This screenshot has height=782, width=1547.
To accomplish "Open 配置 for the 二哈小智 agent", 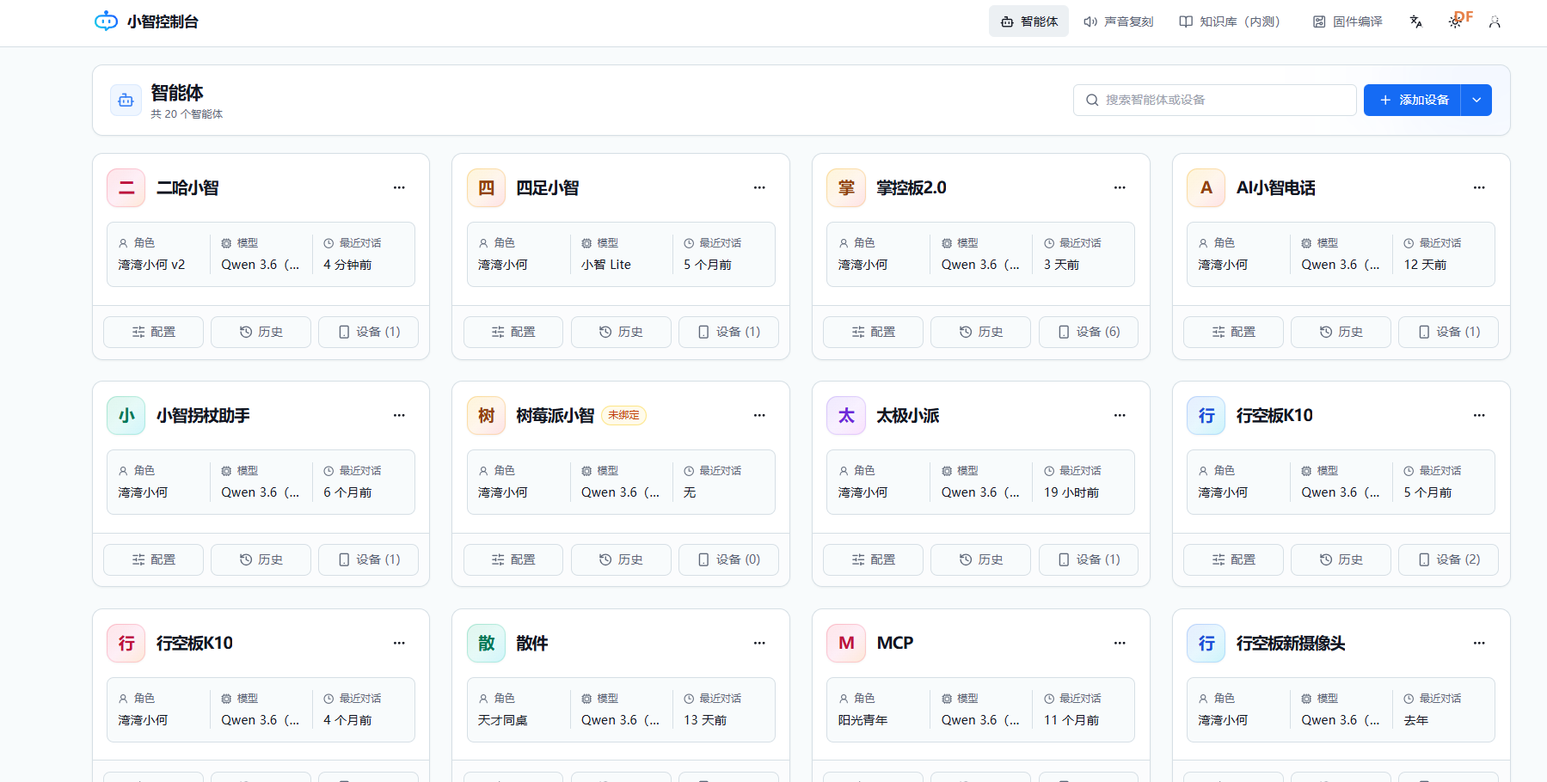I will coord(153,332).
